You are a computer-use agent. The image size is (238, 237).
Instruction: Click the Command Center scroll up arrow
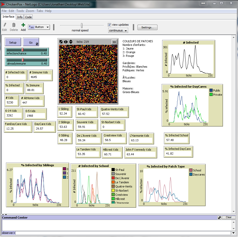(234, 222)
